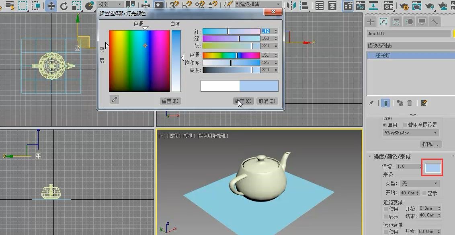Open the Hierarchy command panel tab
The width and height of the screenshot is (455, 235).
coord(396,21)
